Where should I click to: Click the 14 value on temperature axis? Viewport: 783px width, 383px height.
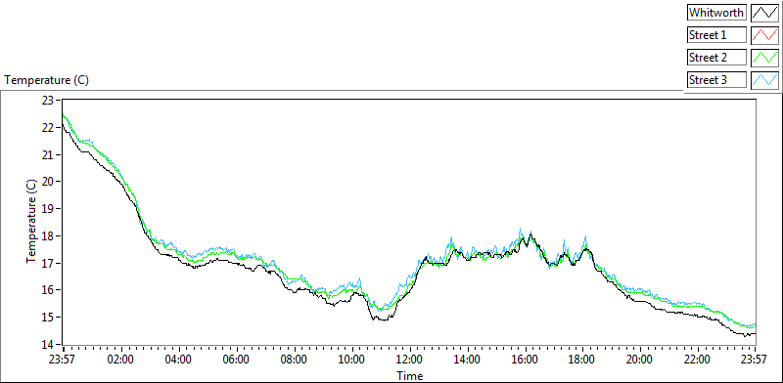click(x=47, y=344)
